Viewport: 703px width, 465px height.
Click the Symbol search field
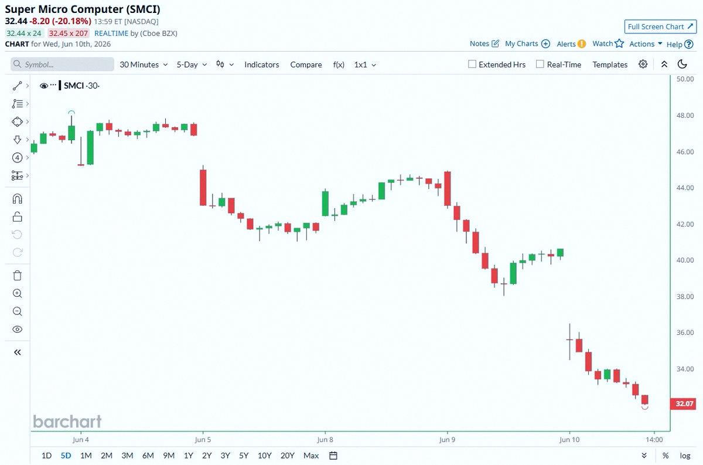pos(62,65)
